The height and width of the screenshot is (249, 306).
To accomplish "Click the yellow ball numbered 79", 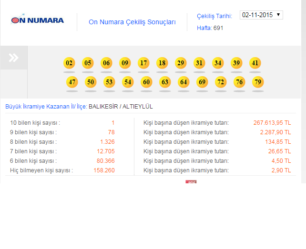I will coord(258,82).
